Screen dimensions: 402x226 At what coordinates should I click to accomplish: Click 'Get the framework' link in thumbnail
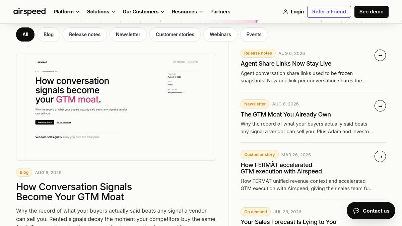[64, 123]
